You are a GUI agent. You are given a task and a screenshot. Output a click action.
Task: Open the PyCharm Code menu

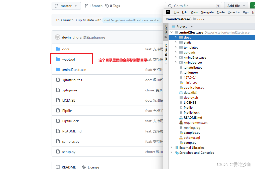[221, 12]
